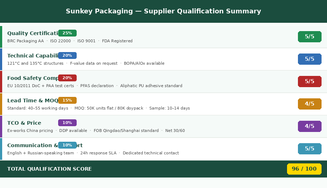Click the yellow 96 / 100 total score
The height and width of the screenshot is (188, 327).
(304, 169)
